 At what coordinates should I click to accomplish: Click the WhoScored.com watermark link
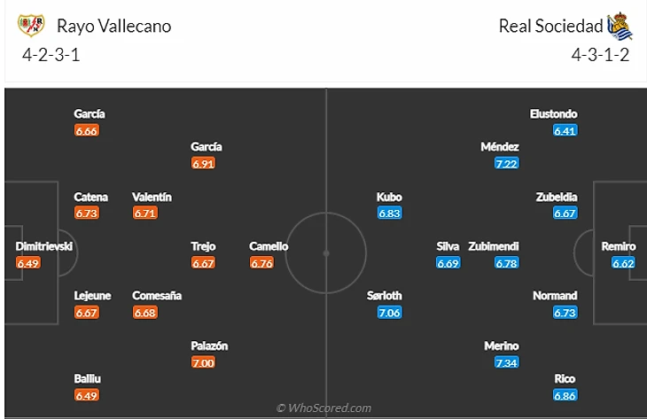click(323, 407)
